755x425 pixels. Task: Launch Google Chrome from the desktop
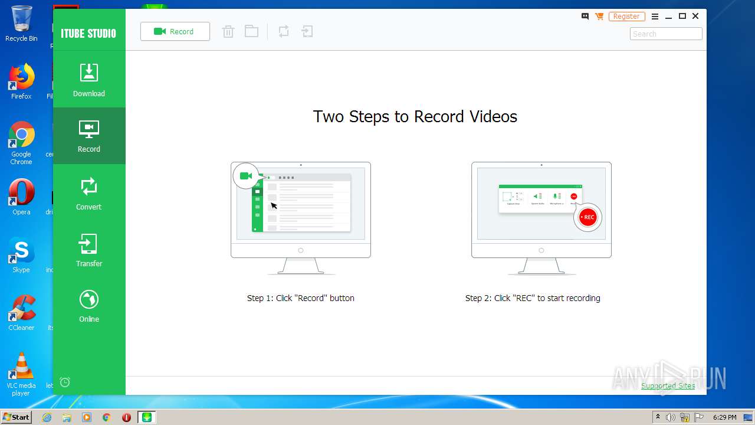tap(21, 143)
